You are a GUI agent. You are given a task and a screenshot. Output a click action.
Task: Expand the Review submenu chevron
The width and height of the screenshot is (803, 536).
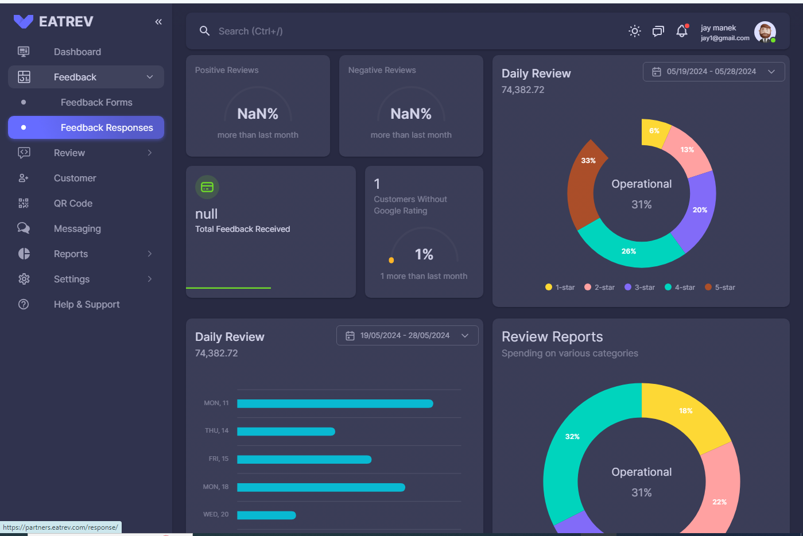tap(150, 153)
